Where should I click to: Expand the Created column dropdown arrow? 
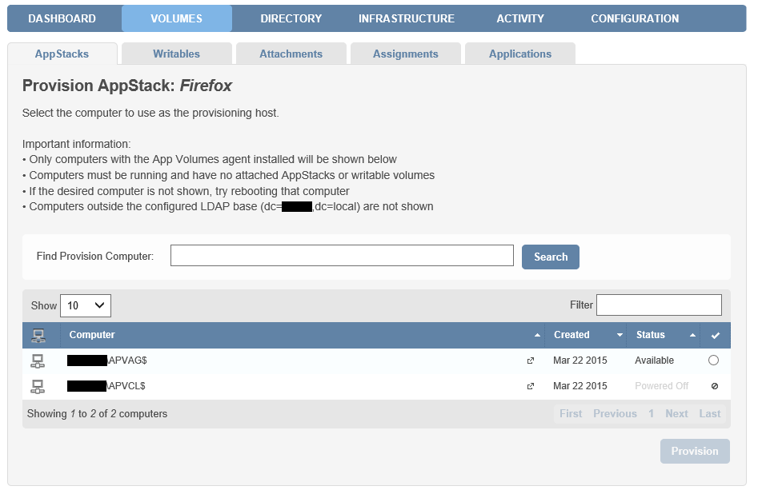click(619, 336)
